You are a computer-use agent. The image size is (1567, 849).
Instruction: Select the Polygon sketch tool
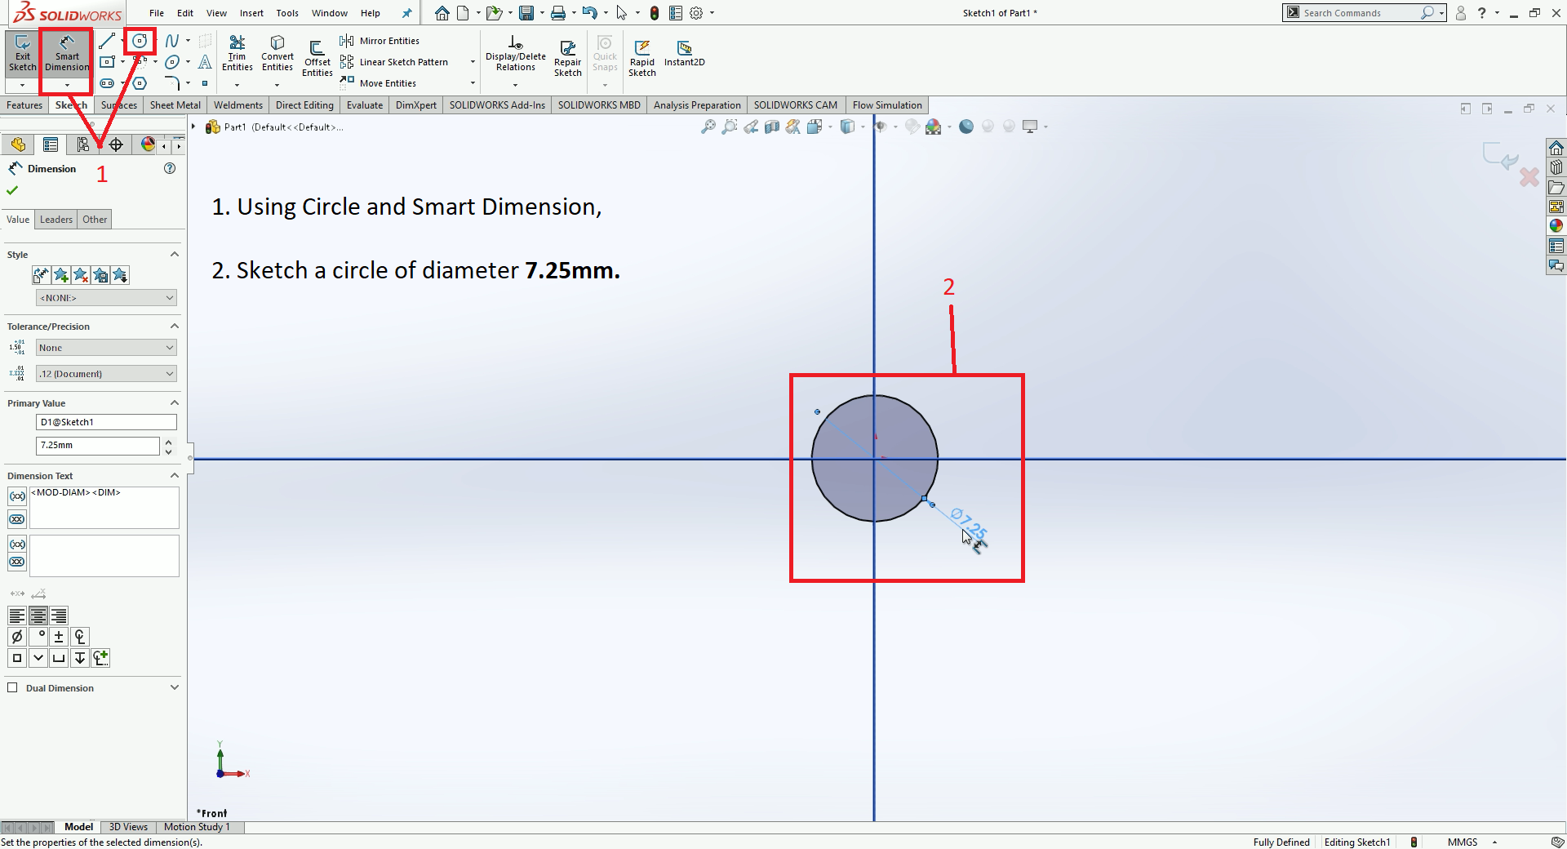coord(140,83)
